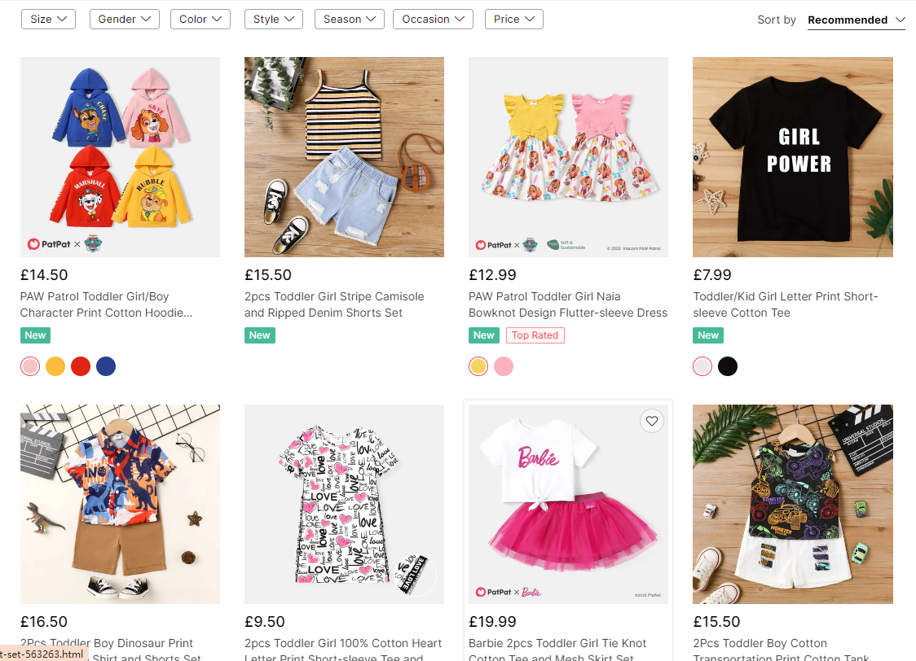
Task: Open the Size filter dropdown
Action: [48, 20]
